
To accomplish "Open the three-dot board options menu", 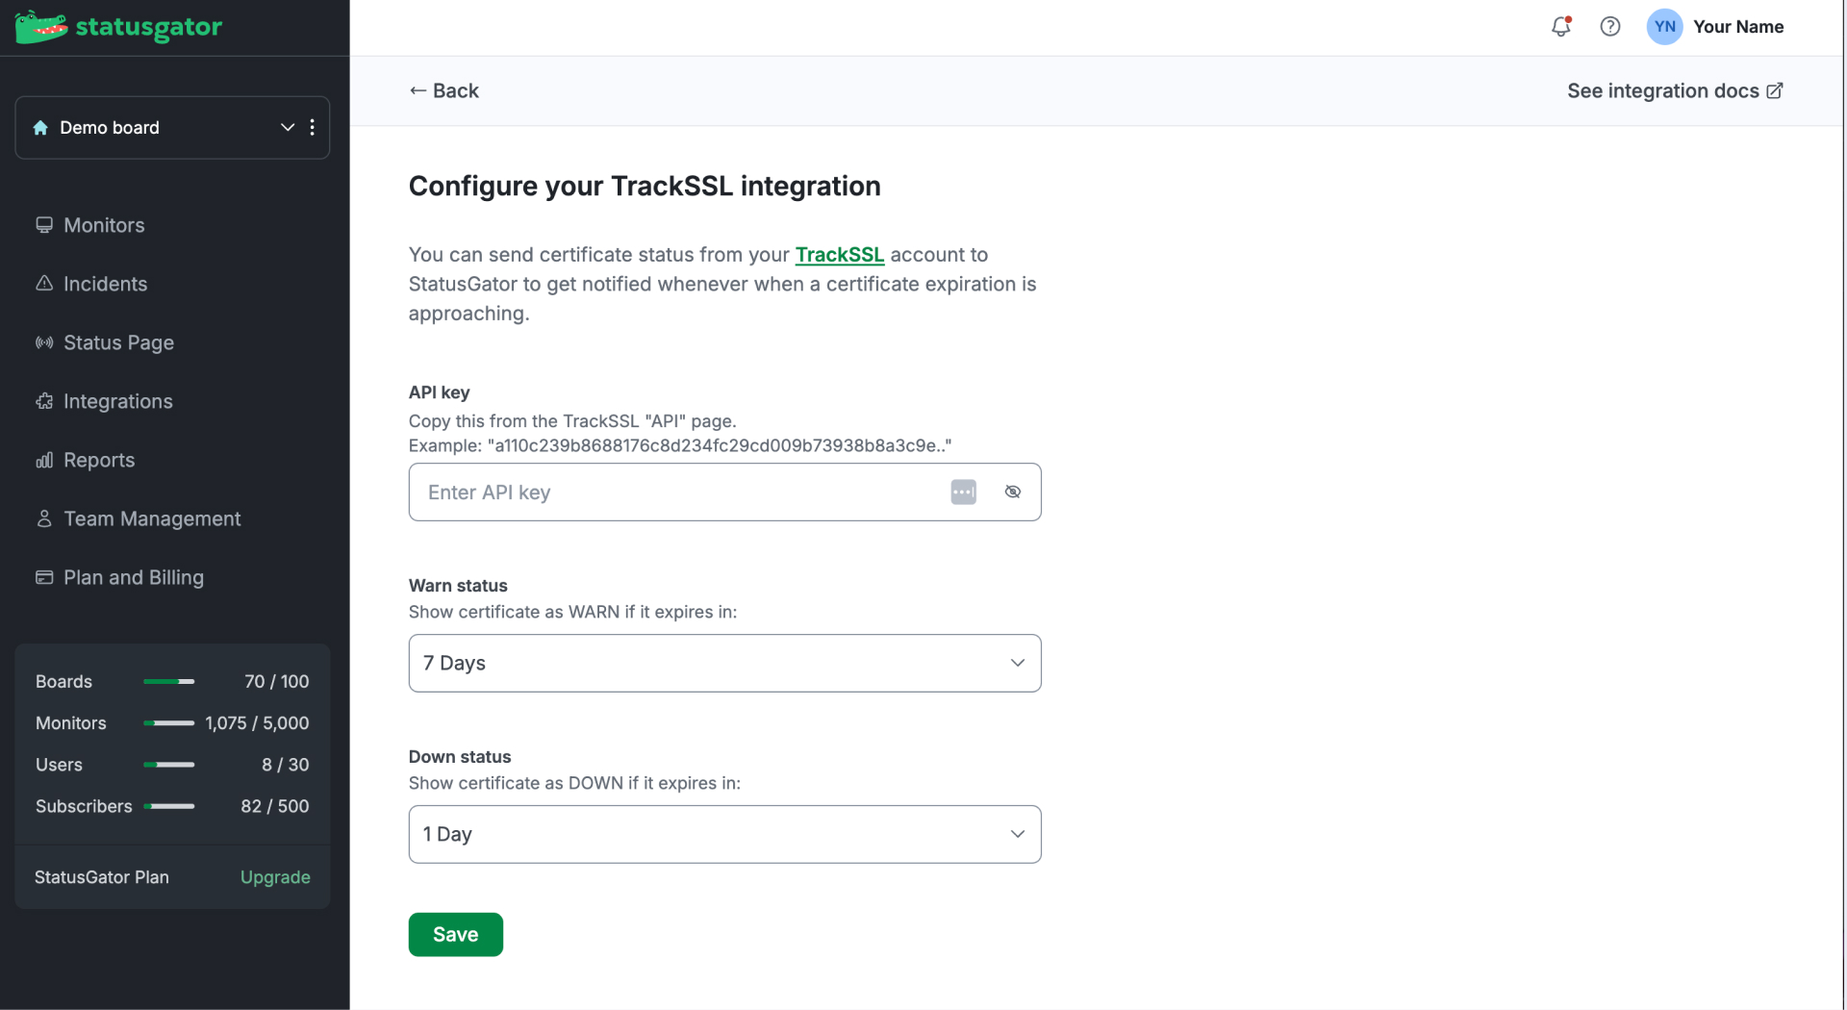I will (313, 127).
